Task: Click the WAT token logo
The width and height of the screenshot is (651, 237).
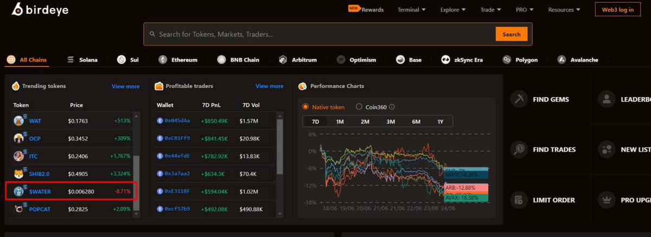Action: (20, 120)
